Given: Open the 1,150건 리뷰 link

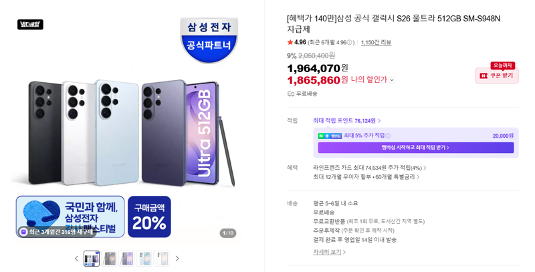Looking at the screenshot, I should [376, 43].
